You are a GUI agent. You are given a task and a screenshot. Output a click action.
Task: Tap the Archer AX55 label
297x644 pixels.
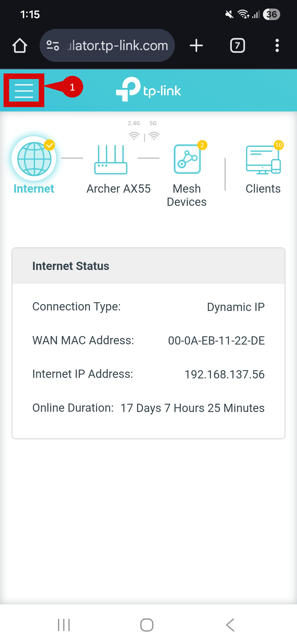[x=119, y=189]
